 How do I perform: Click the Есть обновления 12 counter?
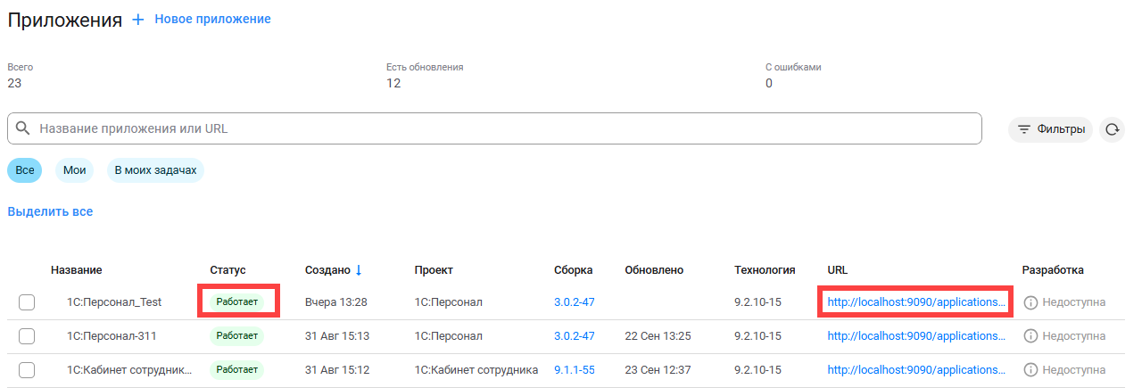(x=425, y=75)
